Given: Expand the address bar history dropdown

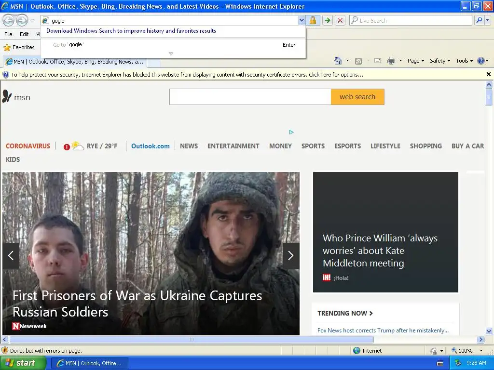Looking at the screenshot, I should (302, 20).
